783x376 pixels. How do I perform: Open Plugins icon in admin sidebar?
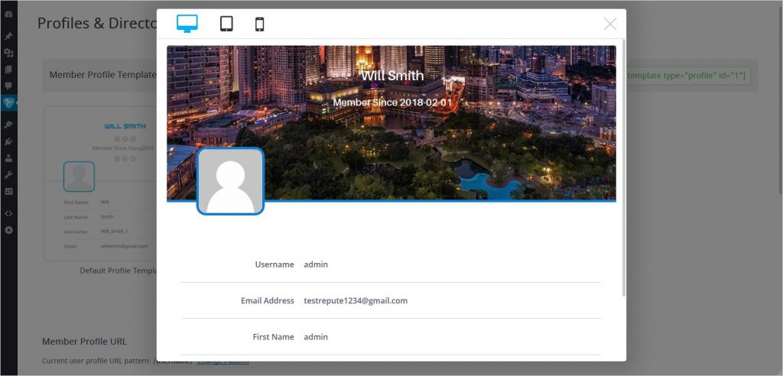click(x=8, y=142)
